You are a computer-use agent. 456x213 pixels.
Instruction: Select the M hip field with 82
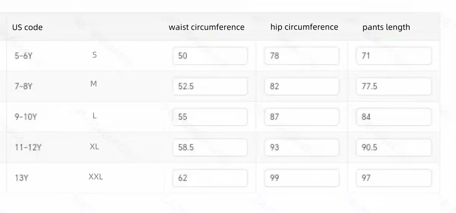point(302,86)
